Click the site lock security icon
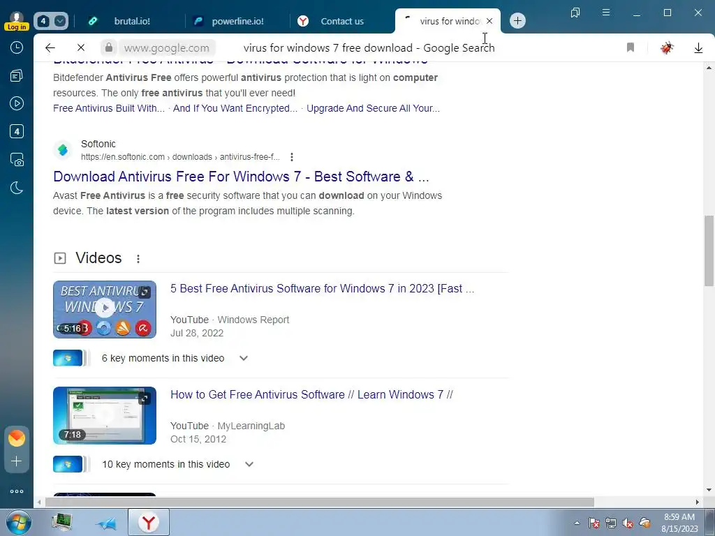This screenshot has width=715, height=536. pyautogui.click(x=108, y=47)
